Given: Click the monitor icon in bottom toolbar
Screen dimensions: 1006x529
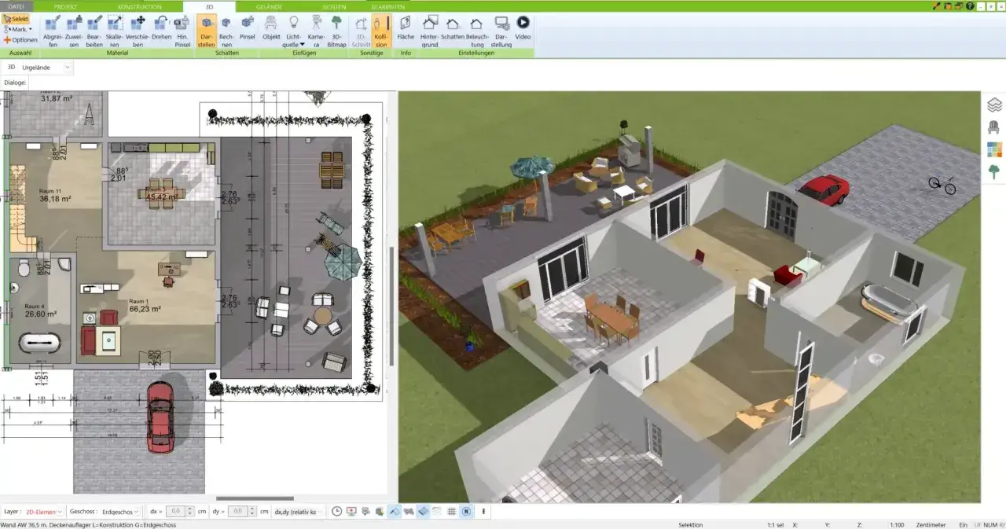Looking at the screenshot, I should [351, 511].
